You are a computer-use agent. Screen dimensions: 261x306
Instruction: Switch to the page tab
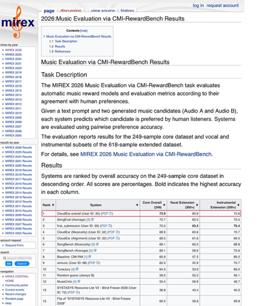pyautogui.click(x=49, y=11)
